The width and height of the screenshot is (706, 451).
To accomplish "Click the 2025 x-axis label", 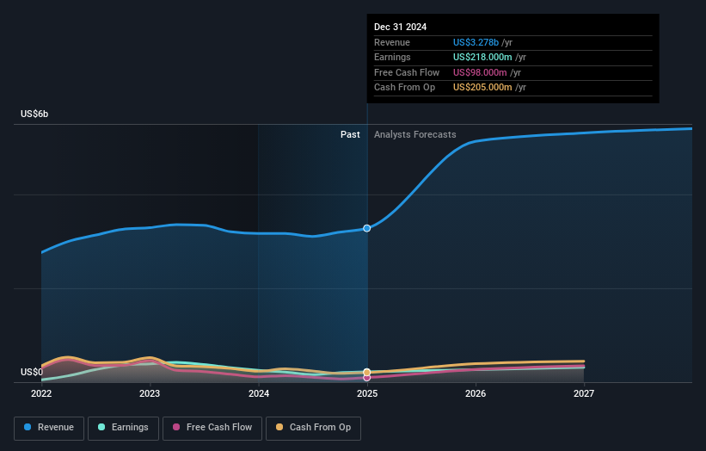I will coord(367,393).
